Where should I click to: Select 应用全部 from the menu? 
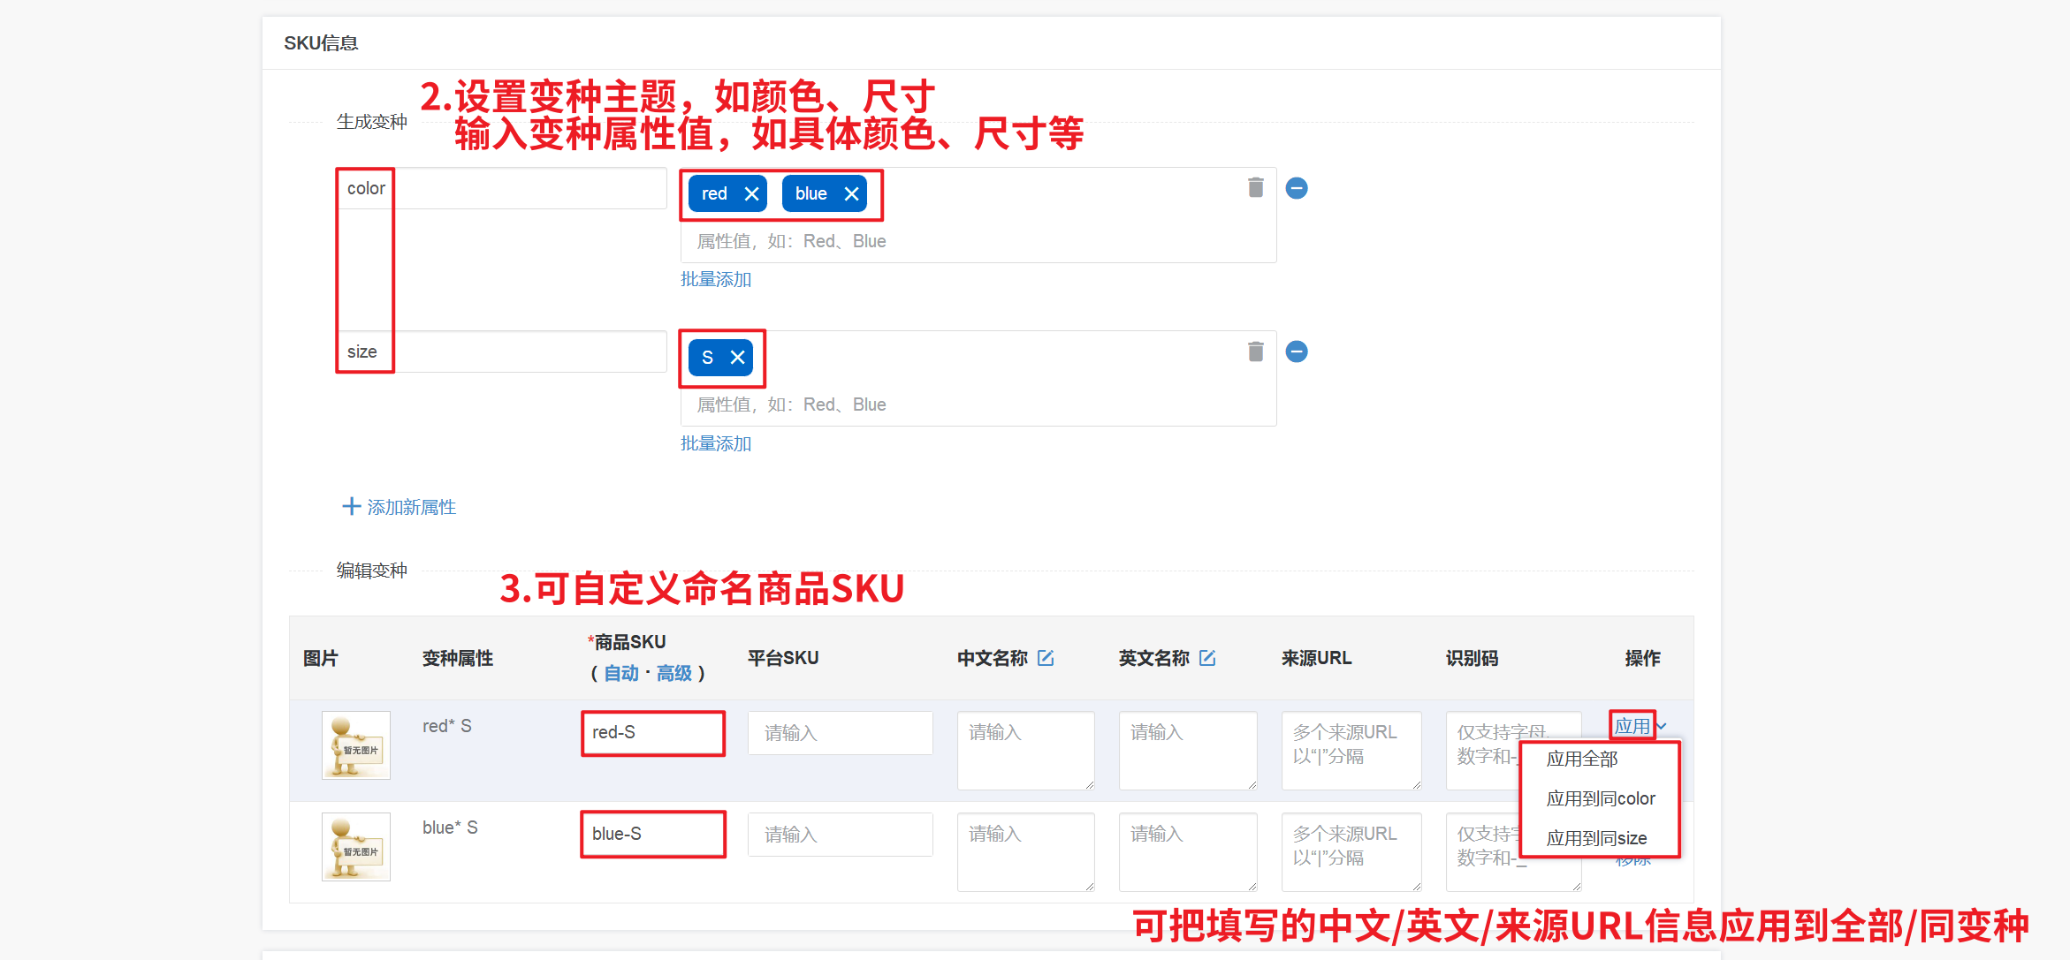pos(1581,759)
